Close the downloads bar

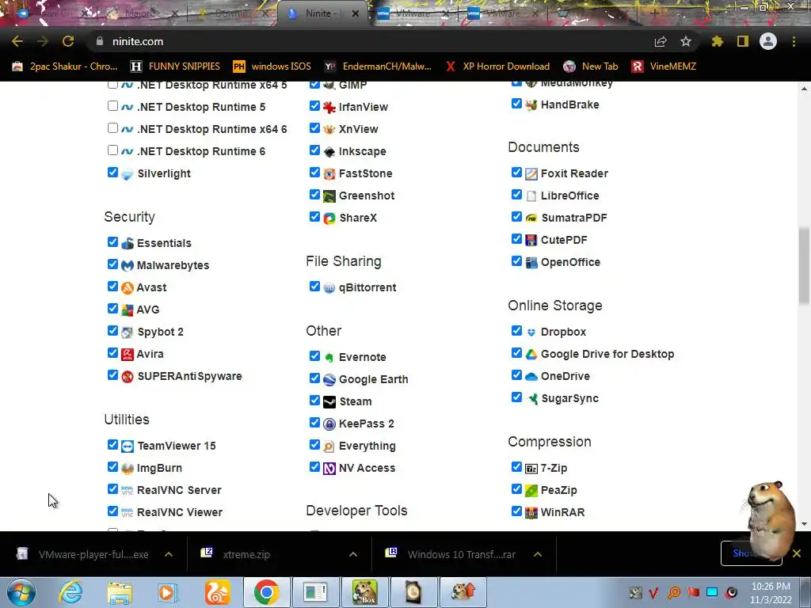click(797, 553)
